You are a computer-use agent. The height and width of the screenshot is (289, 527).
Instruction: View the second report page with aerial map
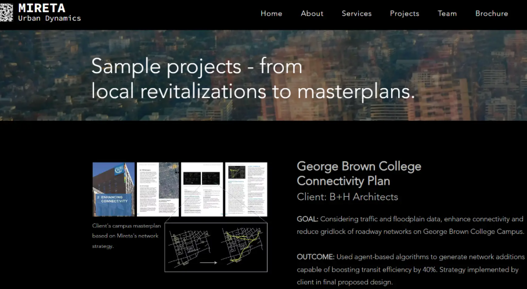[157, 189]
